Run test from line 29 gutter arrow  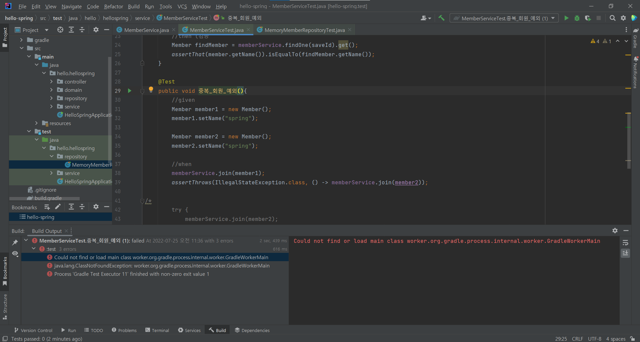pos(130,91)
